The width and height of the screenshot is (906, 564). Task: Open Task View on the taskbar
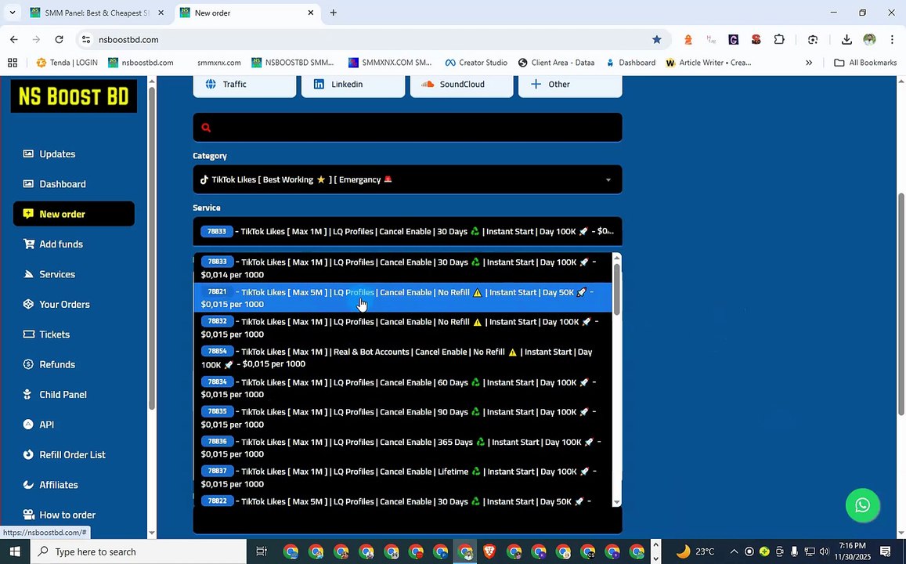(262, 551)
